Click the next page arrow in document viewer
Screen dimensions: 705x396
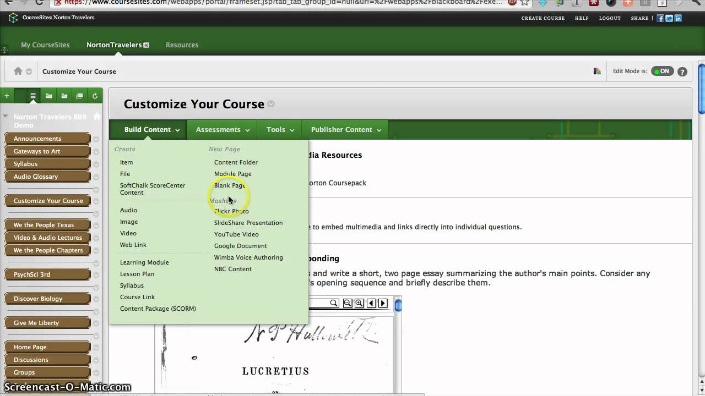point(383,303)
